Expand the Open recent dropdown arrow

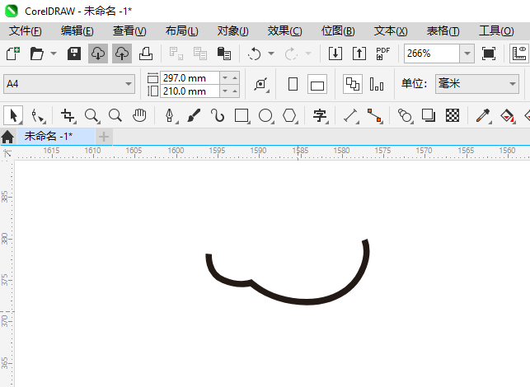(54, 54)
